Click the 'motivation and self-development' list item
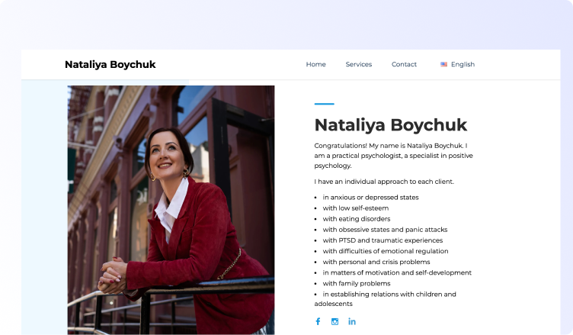Screen dimensions: 573x335 coord(396,272)
